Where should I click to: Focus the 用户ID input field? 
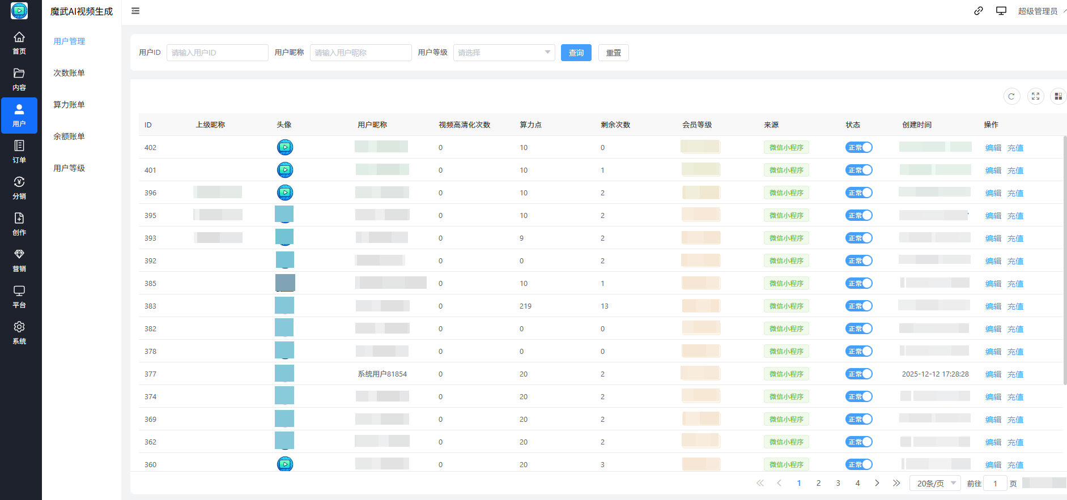(x=217, y=53)
